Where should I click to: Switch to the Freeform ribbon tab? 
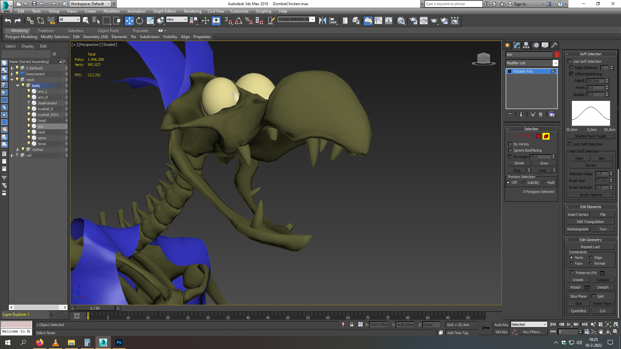pyautogui.click(x=46, y=31)
